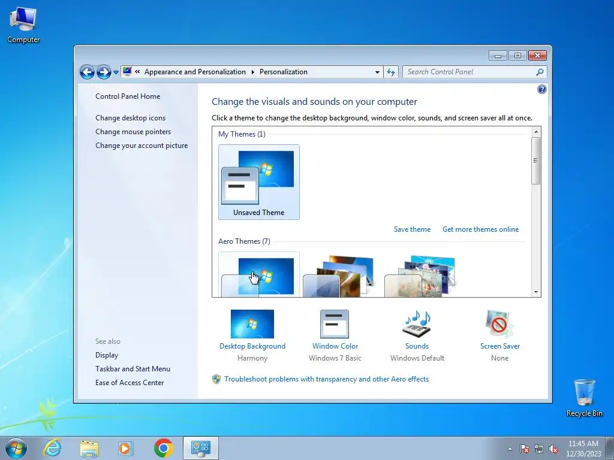Click the theme list scroll up arrow
This screenshot has height=460, width=614.
pyautogui.click(x=536, y=132)
